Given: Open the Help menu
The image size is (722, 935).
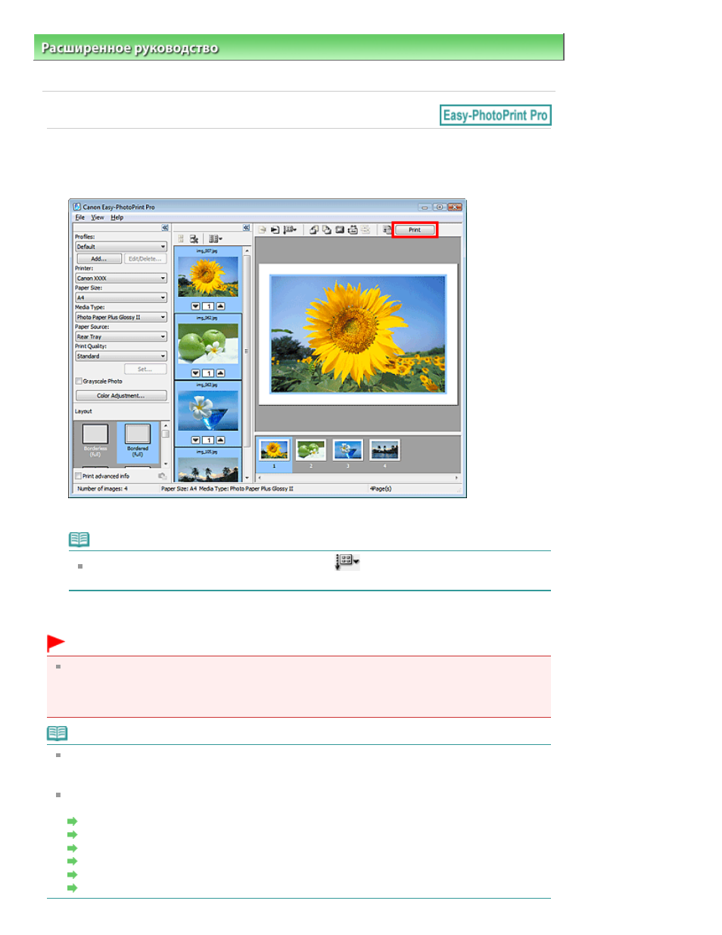Looking at the screenshot, I should coord(117,217).
